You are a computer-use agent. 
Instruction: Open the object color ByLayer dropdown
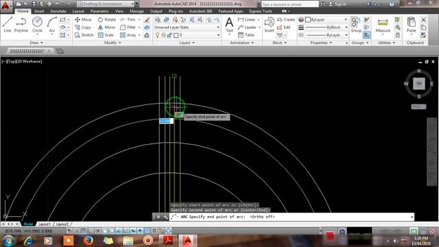pyautogui.click(x=327, y=20)
